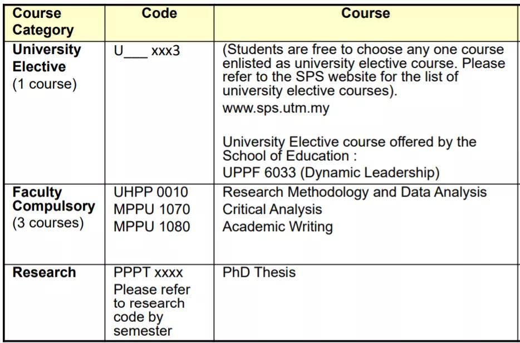Click 'Please refer to research code' note
This screenshot has height=343, width=520.
pos(151,310)
